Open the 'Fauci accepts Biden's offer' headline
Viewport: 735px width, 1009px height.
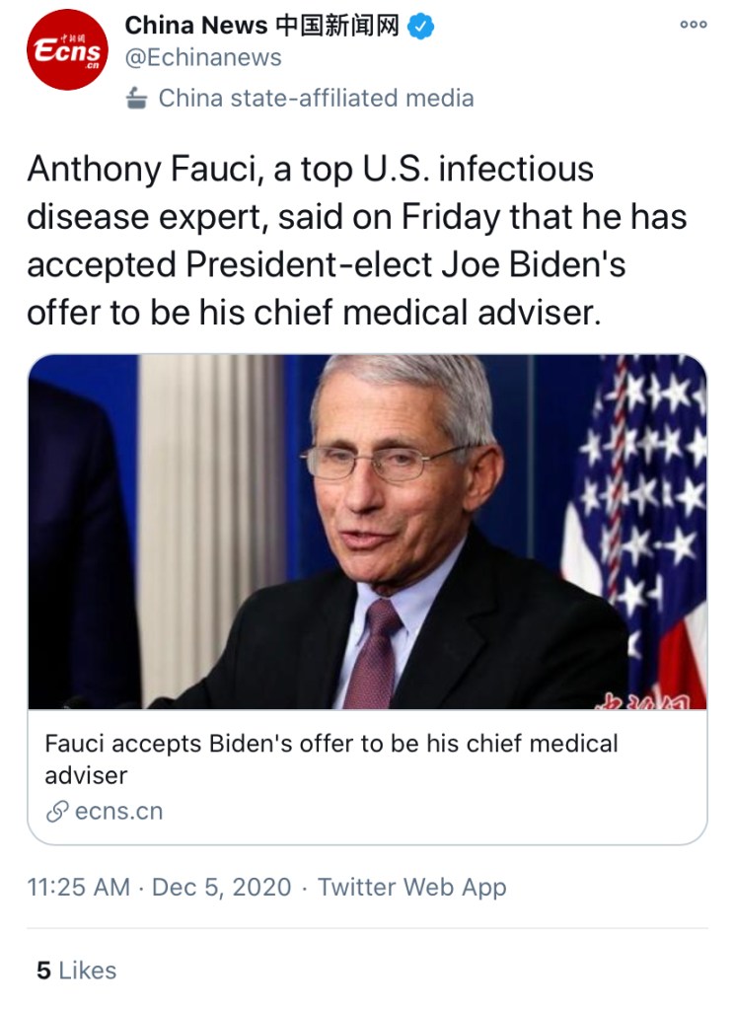[331, 758]
